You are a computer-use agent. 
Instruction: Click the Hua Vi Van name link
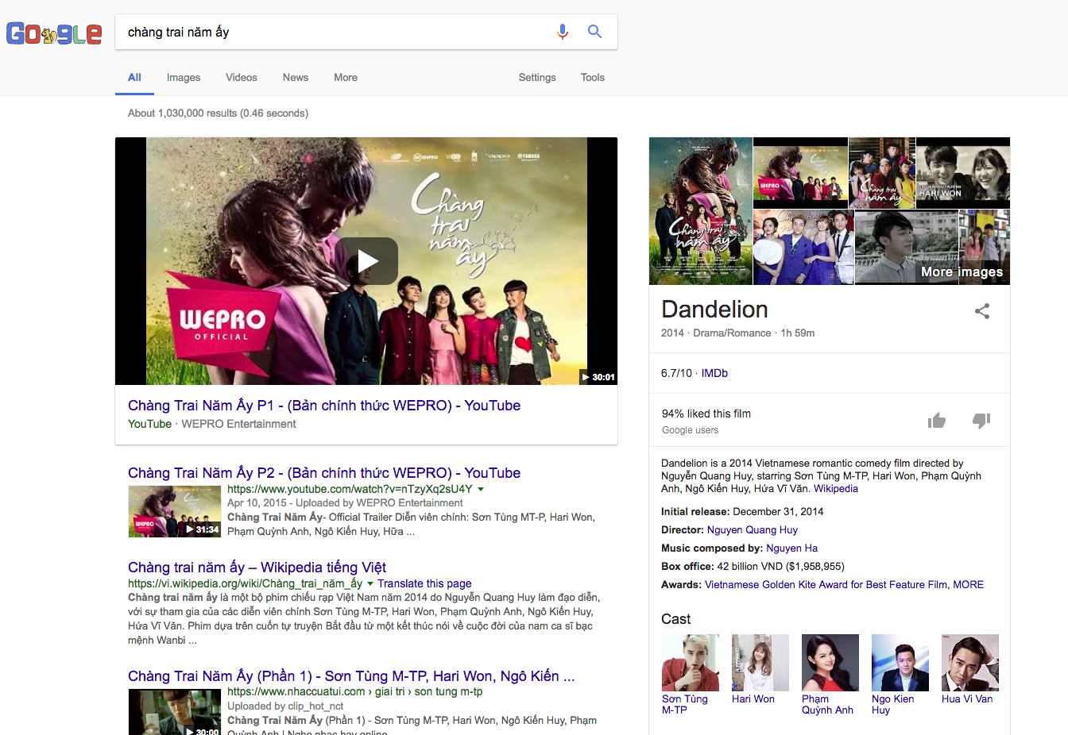tap(967, 699)
